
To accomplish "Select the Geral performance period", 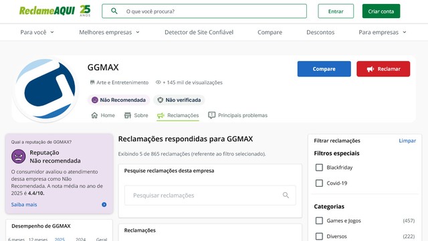I will tap(102, 239).
